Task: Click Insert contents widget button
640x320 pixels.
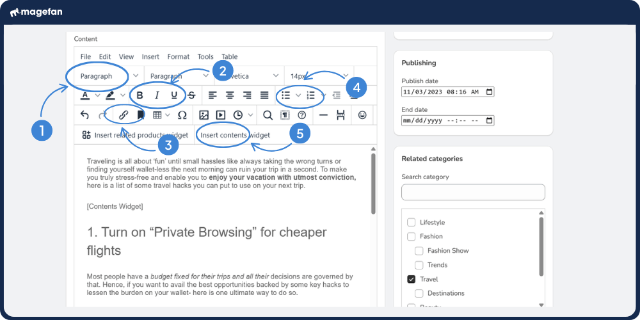Action: click(236, 135)
